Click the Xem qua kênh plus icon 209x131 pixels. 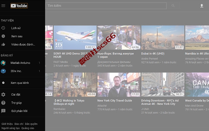(3, 83)
